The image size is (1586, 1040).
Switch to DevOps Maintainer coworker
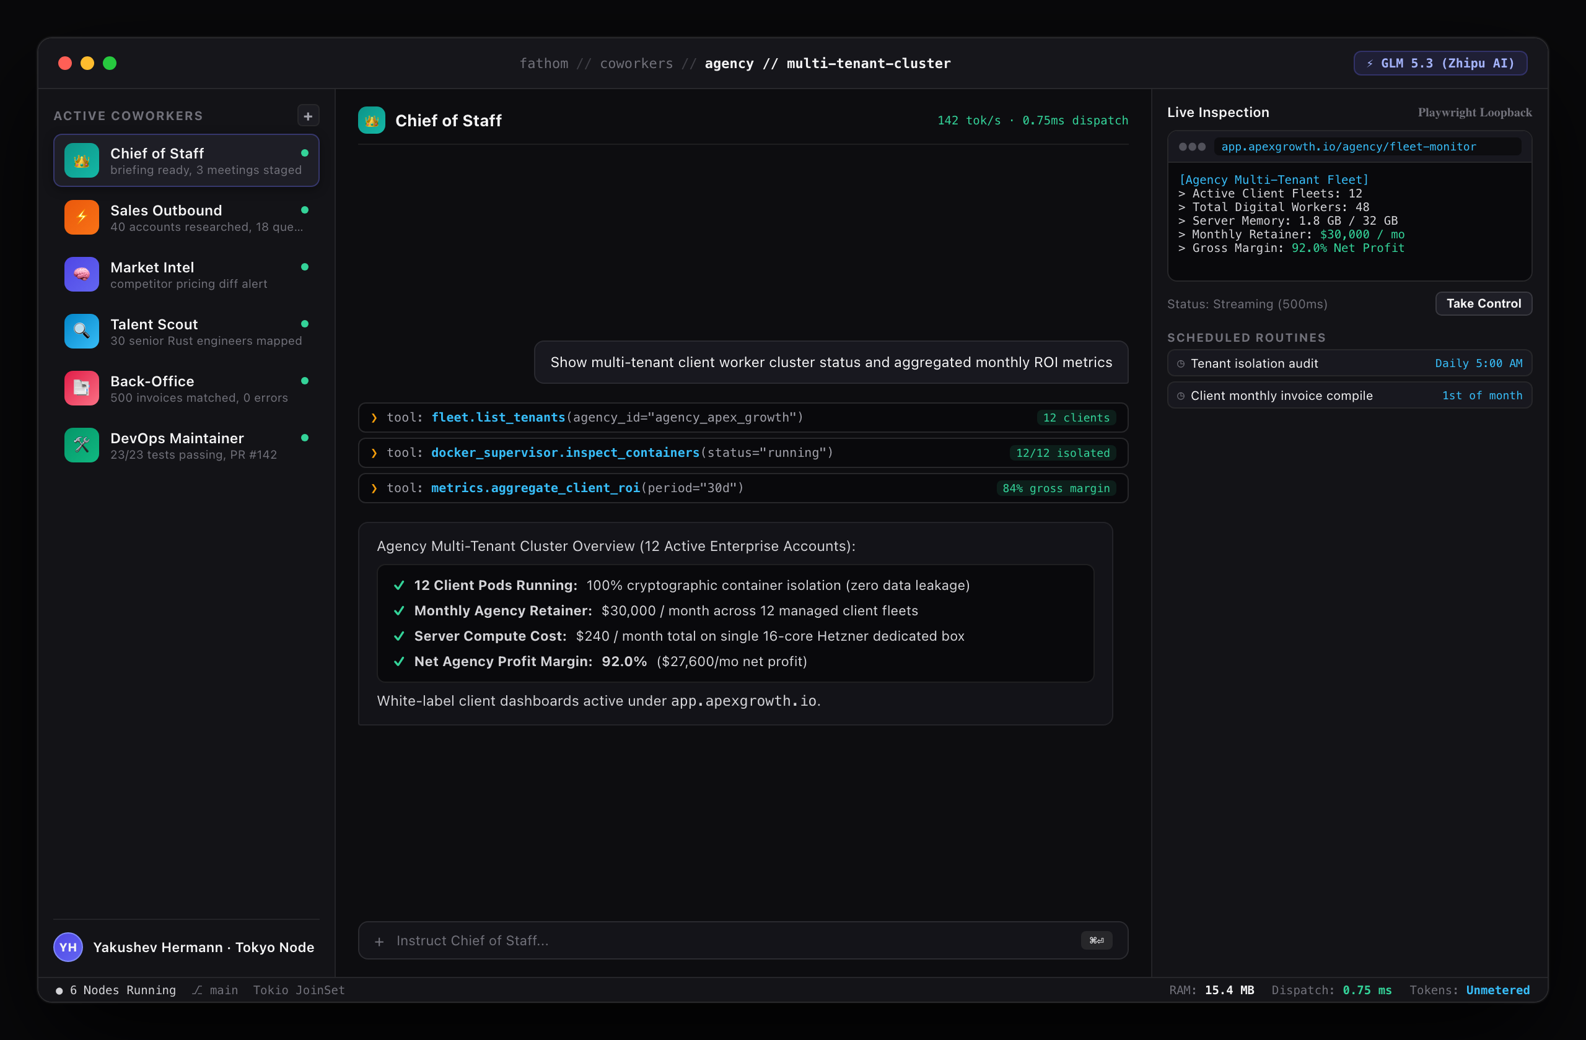(x=186, y=444)
